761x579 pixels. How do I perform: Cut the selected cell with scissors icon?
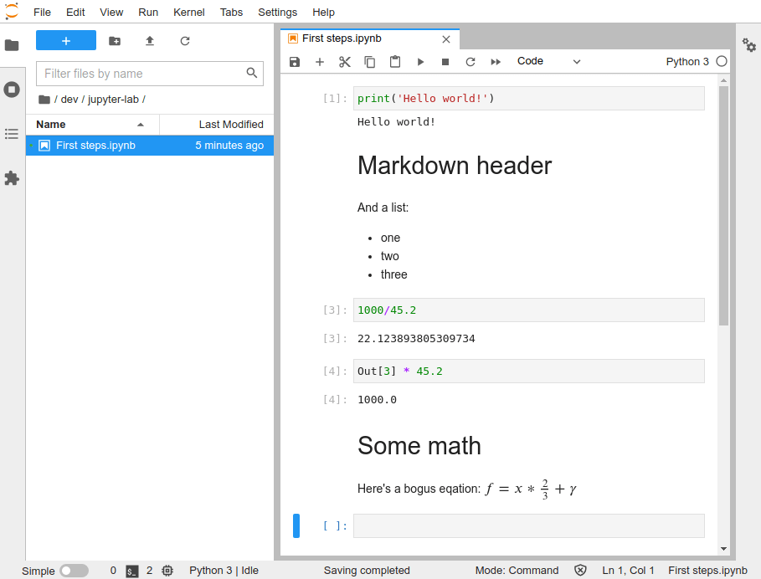click(x=344, y=62)
